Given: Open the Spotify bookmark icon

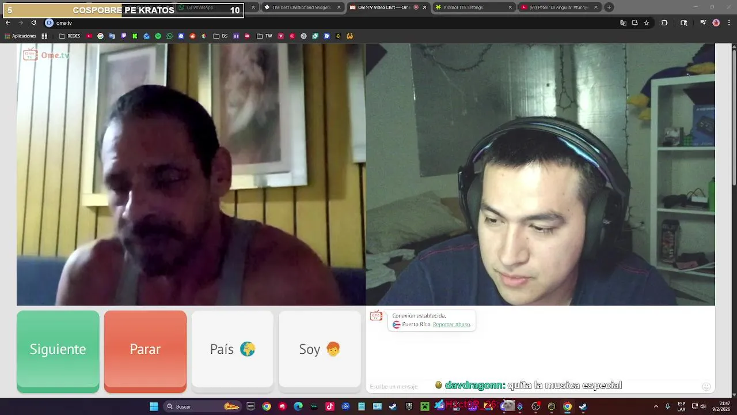Looking at the screenshot, I should point(158,36).
